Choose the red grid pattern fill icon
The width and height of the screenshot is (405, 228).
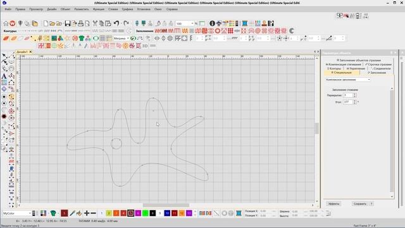click(230, 31)
